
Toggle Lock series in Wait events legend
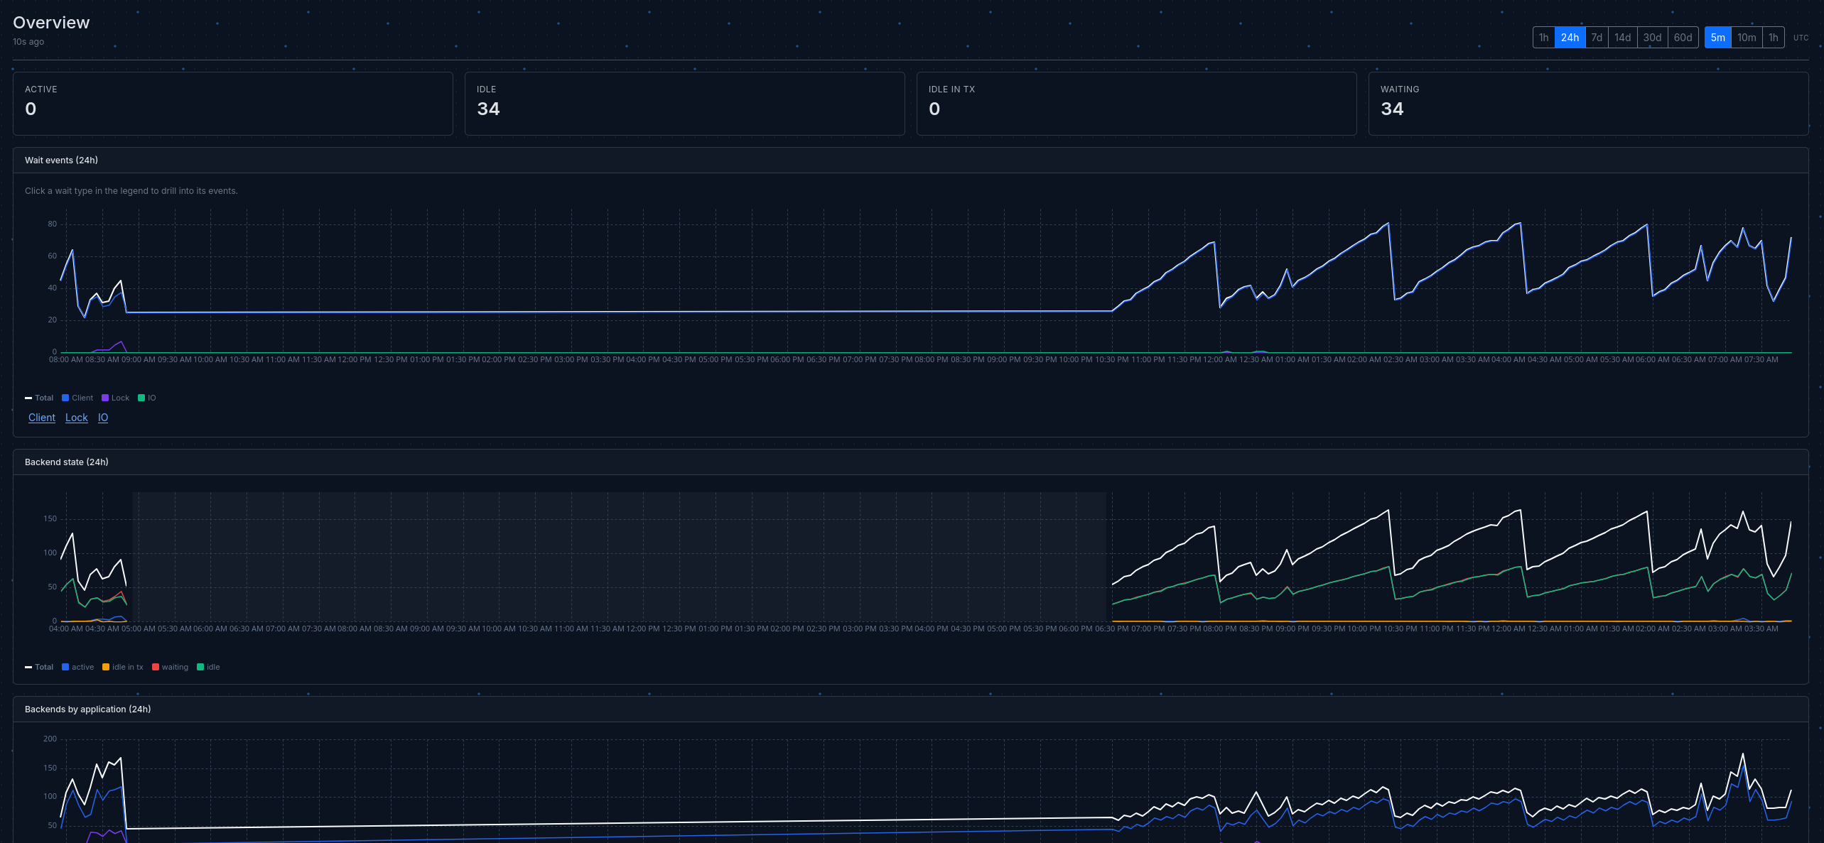point(116,398)
